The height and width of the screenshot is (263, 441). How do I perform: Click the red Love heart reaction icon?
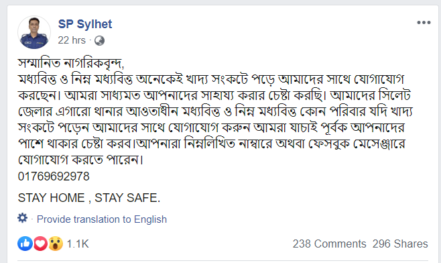click(40, 244)
